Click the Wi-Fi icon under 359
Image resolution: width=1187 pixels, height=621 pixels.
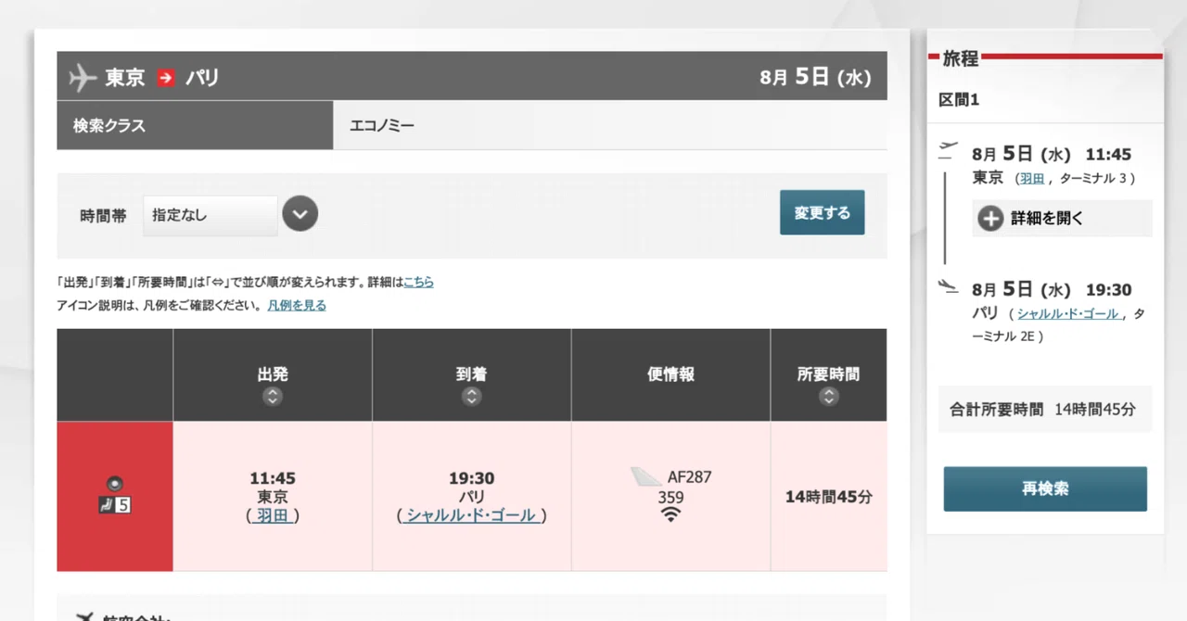pyautogui.click(x=670, y=514)
